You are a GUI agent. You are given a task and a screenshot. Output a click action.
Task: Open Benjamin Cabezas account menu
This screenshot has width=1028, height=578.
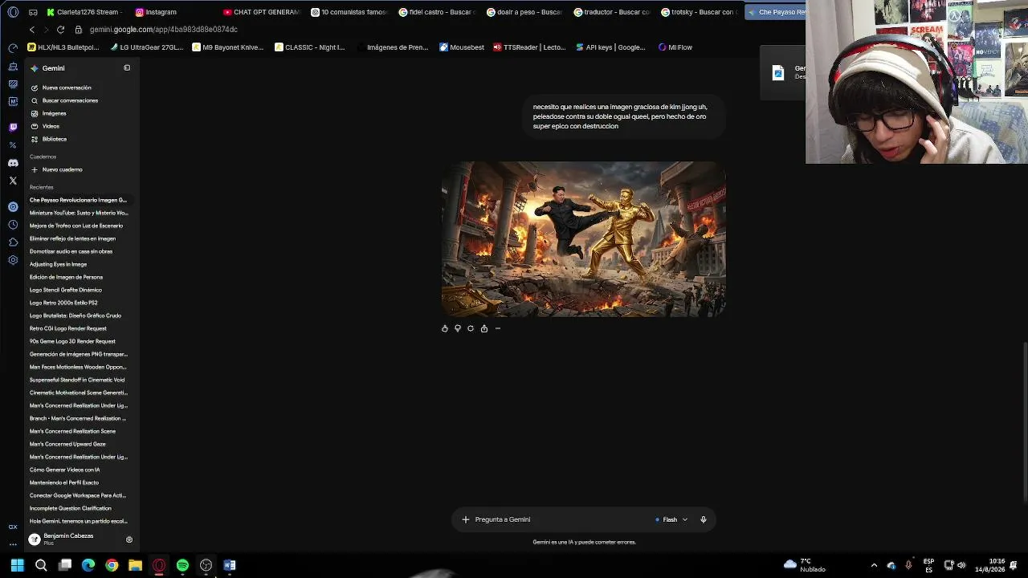point(63,539)
